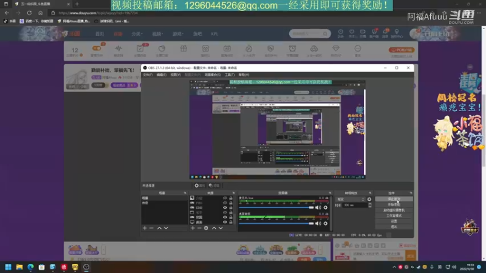Image resolution: width=486 pixels, height=273 pixels.
Task: Move scene up in Scenes panel
Action: pos(159,228)
